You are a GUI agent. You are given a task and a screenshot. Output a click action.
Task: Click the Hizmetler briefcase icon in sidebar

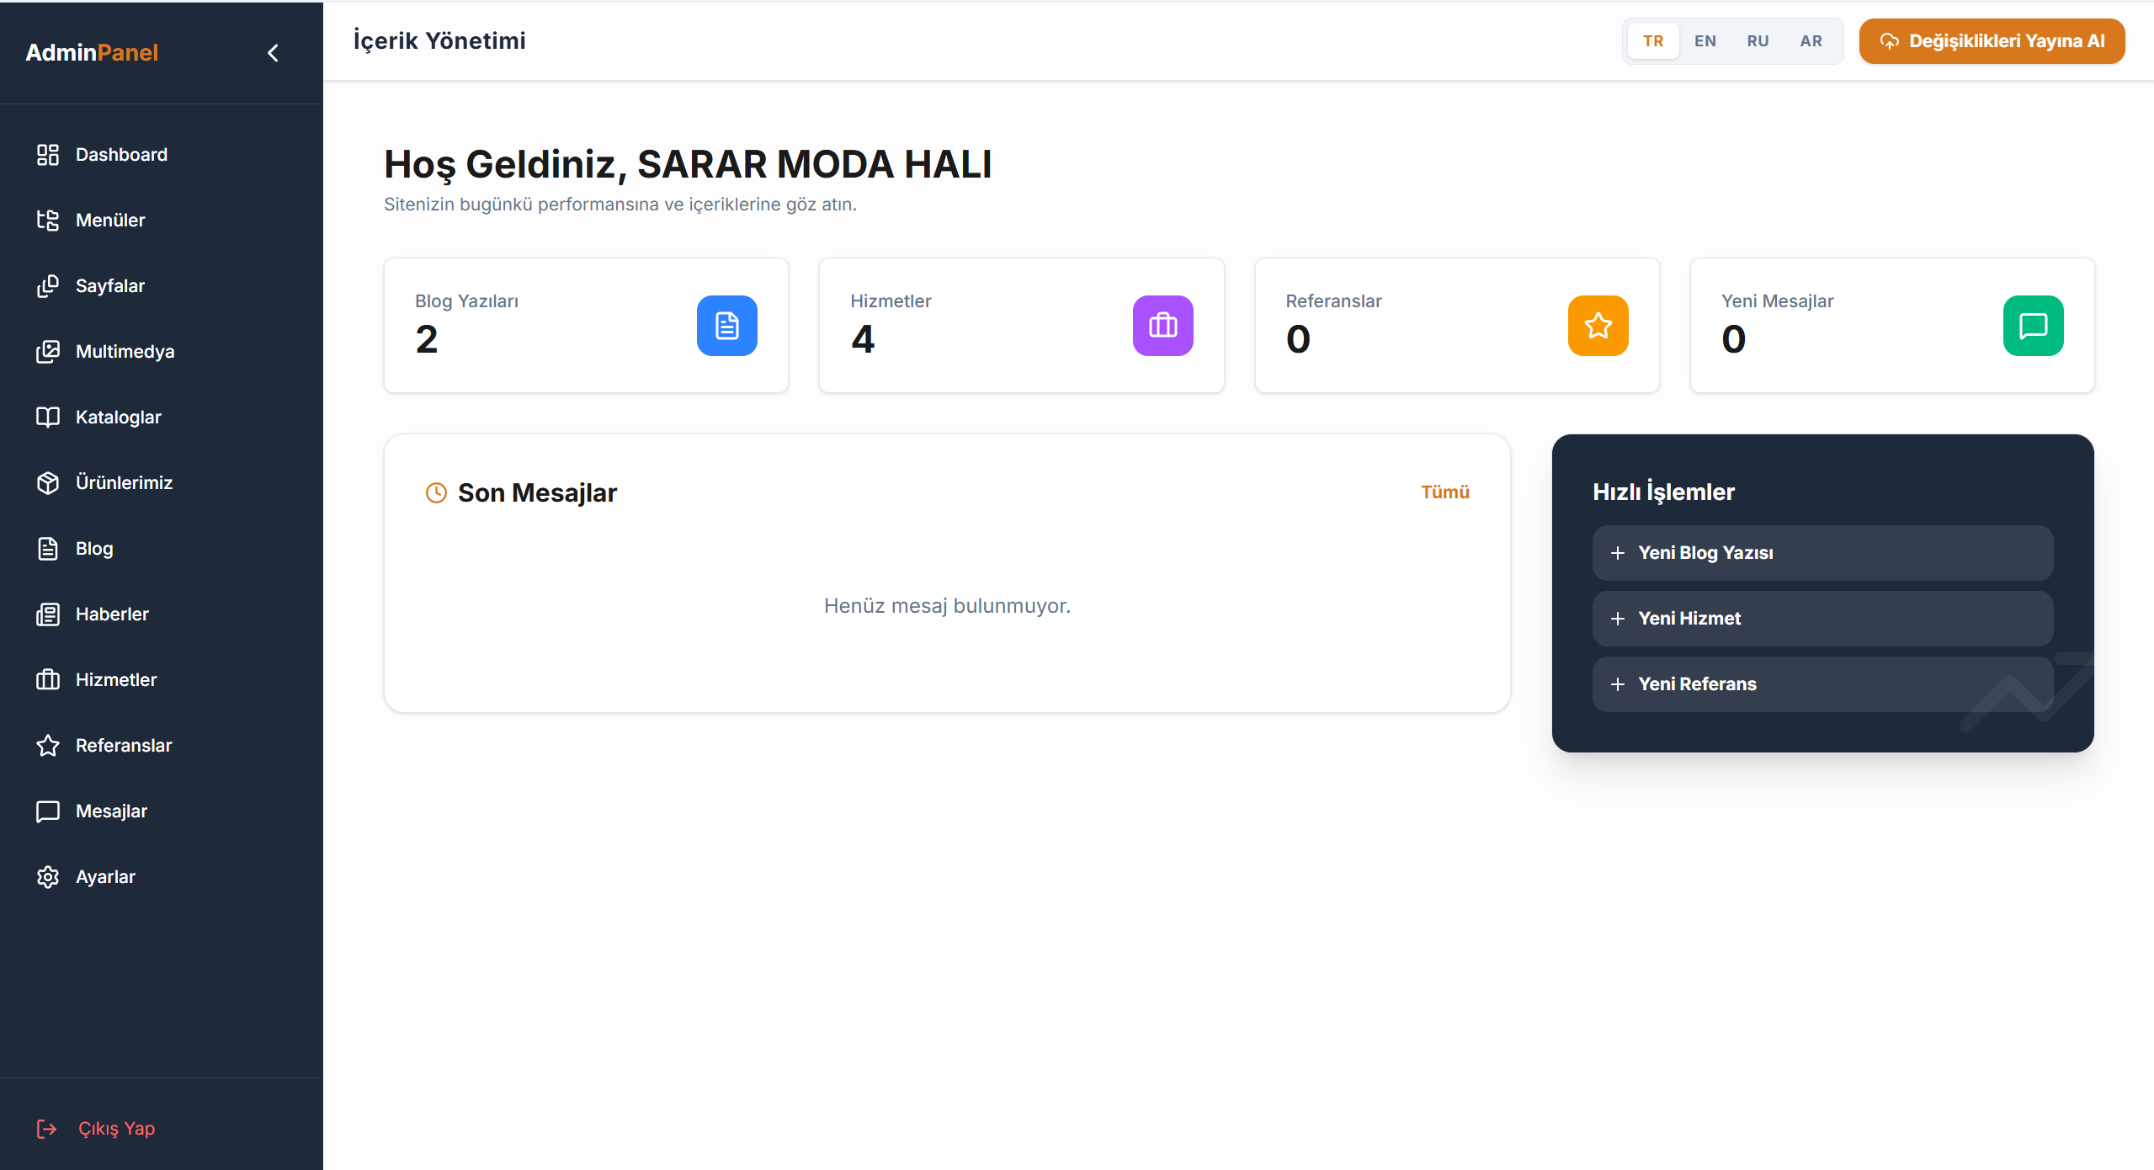(x=48, y=680)
